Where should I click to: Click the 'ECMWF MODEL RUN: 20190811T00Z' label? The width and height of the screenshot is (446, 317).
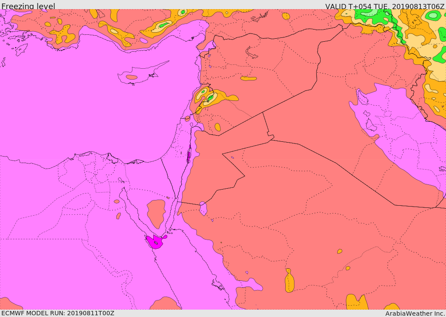click(58, 313)
